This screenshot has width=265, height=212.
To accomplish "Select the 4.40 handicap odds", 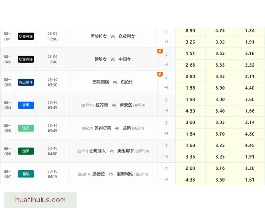I will (250, 88).
